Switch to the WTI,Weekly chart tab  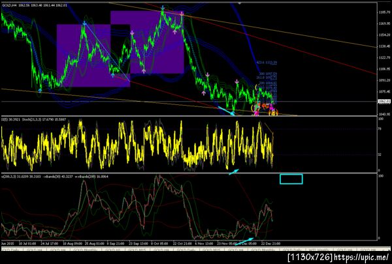(319, 250)
